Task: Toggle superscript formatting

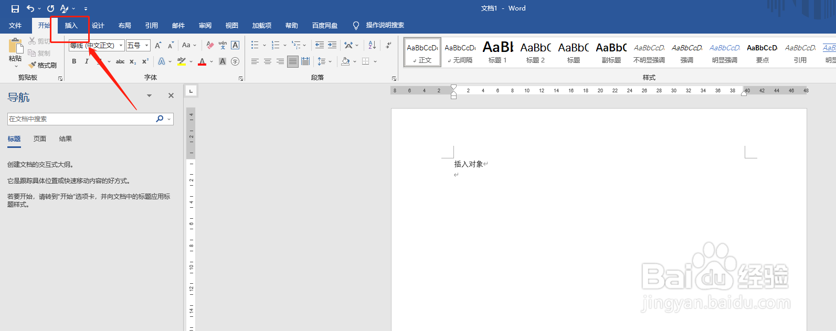Action: [145, 61]
